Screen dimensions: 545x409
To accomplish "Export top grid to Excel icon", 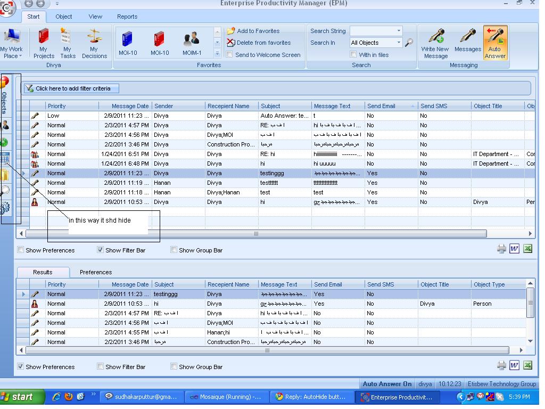I will click(528, 249).
